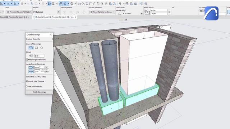230x129 pixels.
Task: Click the element transfer settings icon
Action: click(110, 4)
